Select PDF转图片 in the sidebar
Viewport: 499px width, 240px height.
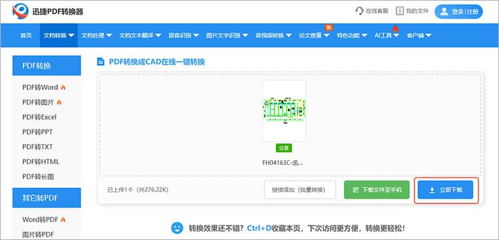click(x=38, y=102)
